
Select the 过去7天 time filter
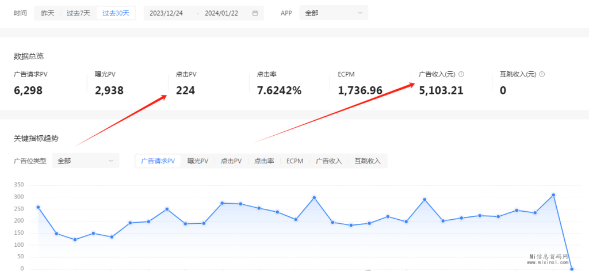[78, 13]
